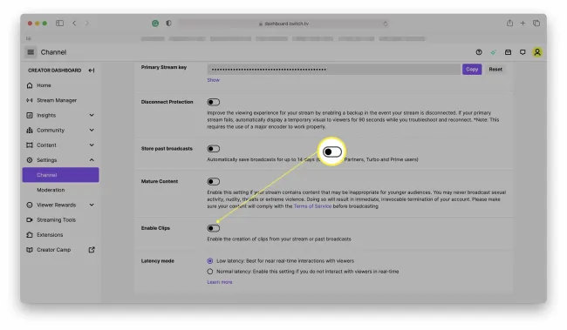Expand the Community section
The image size is (567, 330).
pyautogui.click(x=92, y=130)
